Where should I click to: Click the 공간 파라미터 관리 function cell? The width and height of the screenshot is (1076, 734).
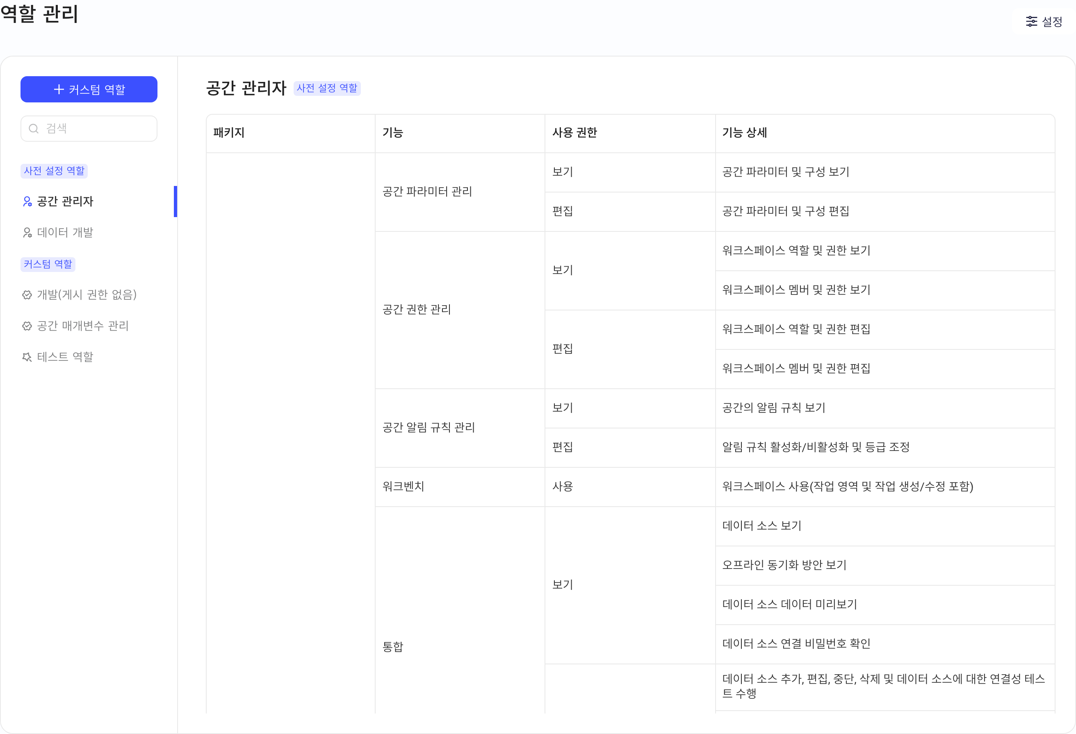[460, 192]
